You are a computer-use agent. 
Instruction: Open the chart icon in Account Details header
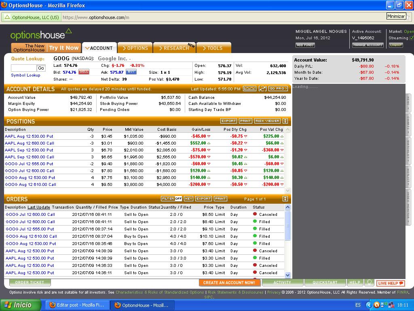point(249,89)
